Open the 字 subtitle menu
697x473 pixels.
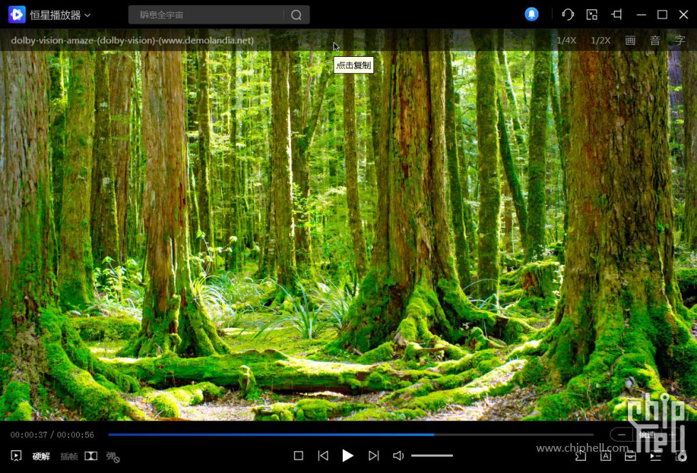pos(679,41)
